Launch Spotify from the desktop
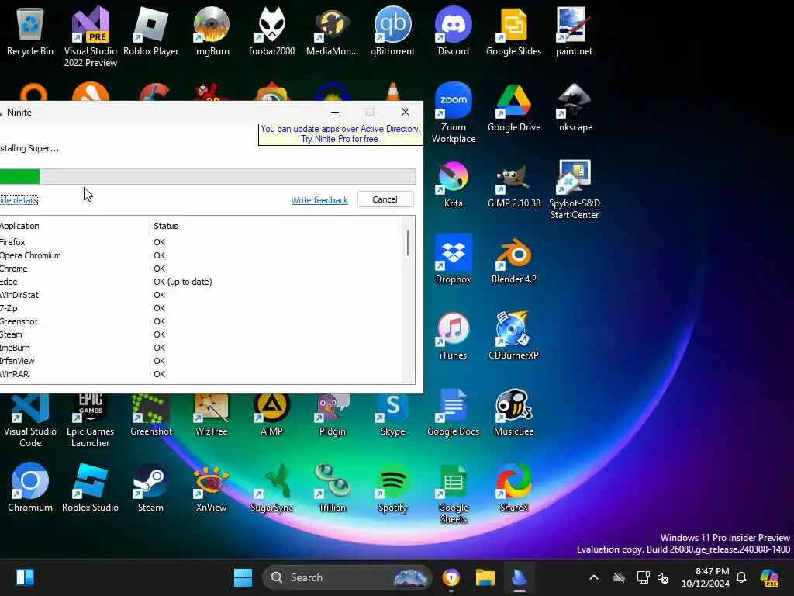The width and height of the screenshot is (794, 596). (392, 487)
